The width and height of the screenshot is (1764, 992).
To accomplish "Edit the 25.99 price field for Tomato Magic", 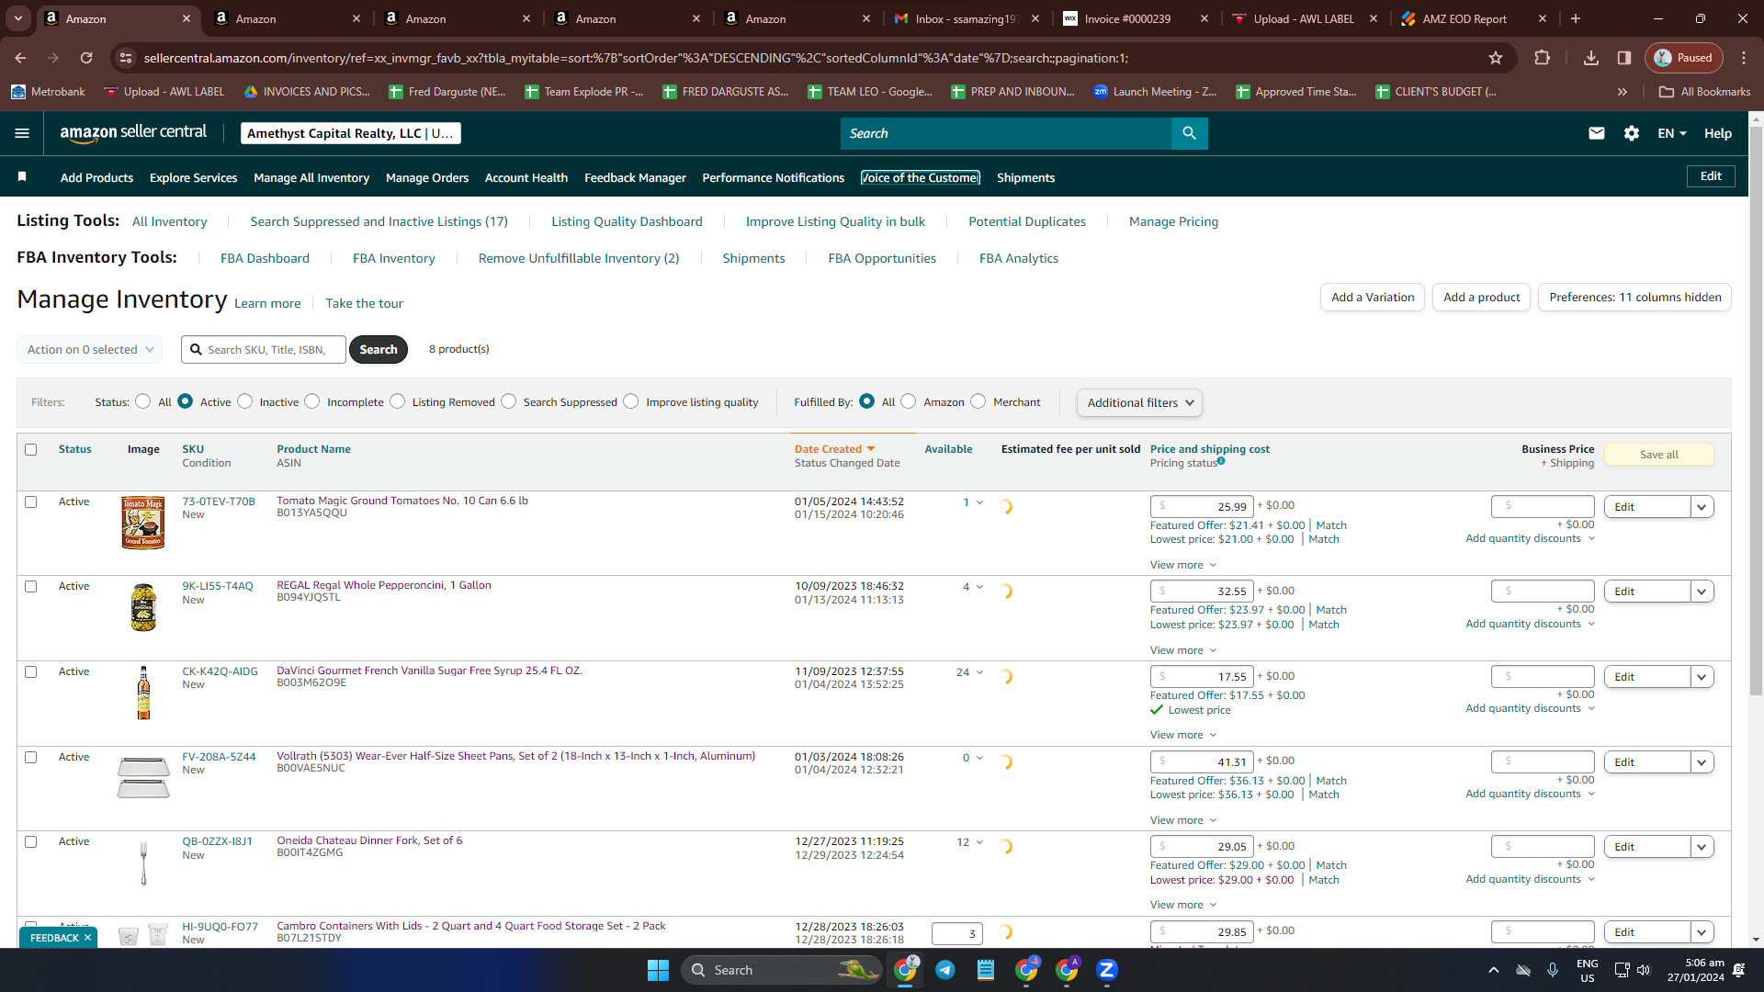I will coord(1202,507).
